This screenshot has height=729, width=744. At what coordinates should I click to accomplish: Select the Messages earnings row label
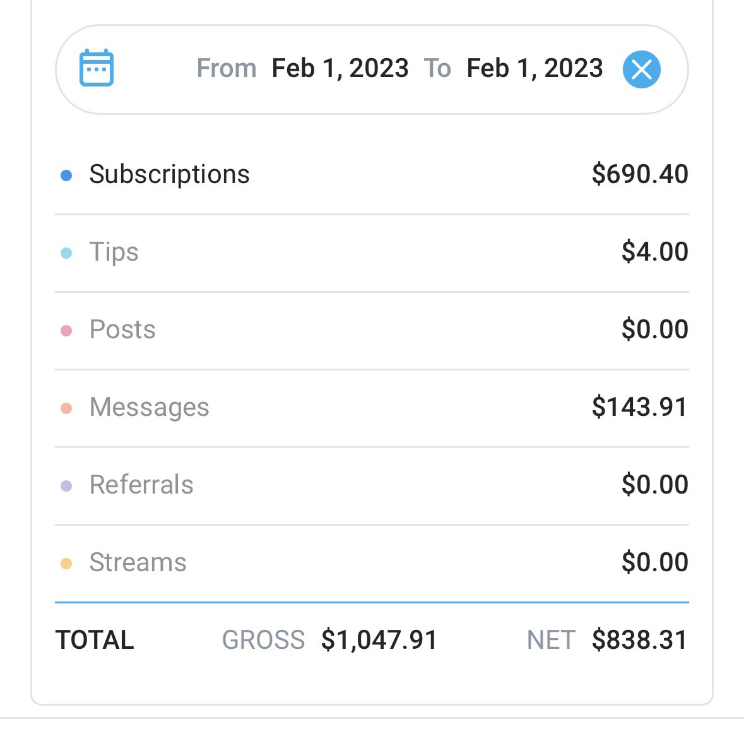click(149, 407)
